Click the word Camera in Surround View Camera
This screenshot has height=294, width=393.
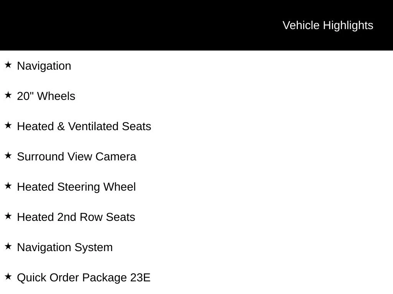116,157
